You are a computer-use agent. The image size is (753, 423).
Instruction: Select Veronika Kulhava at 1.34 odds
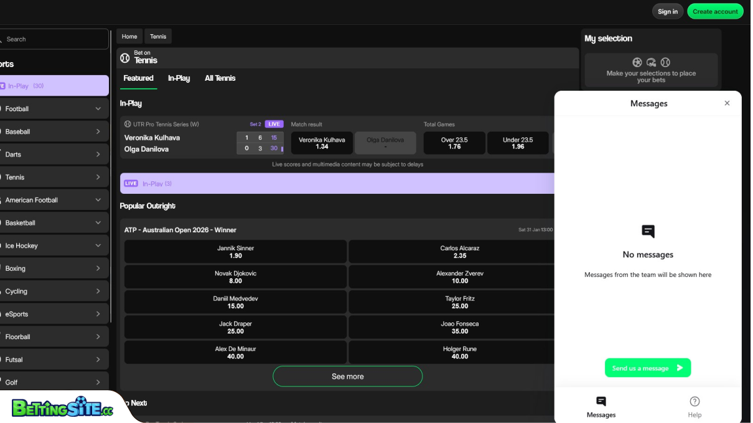(321, 142)
